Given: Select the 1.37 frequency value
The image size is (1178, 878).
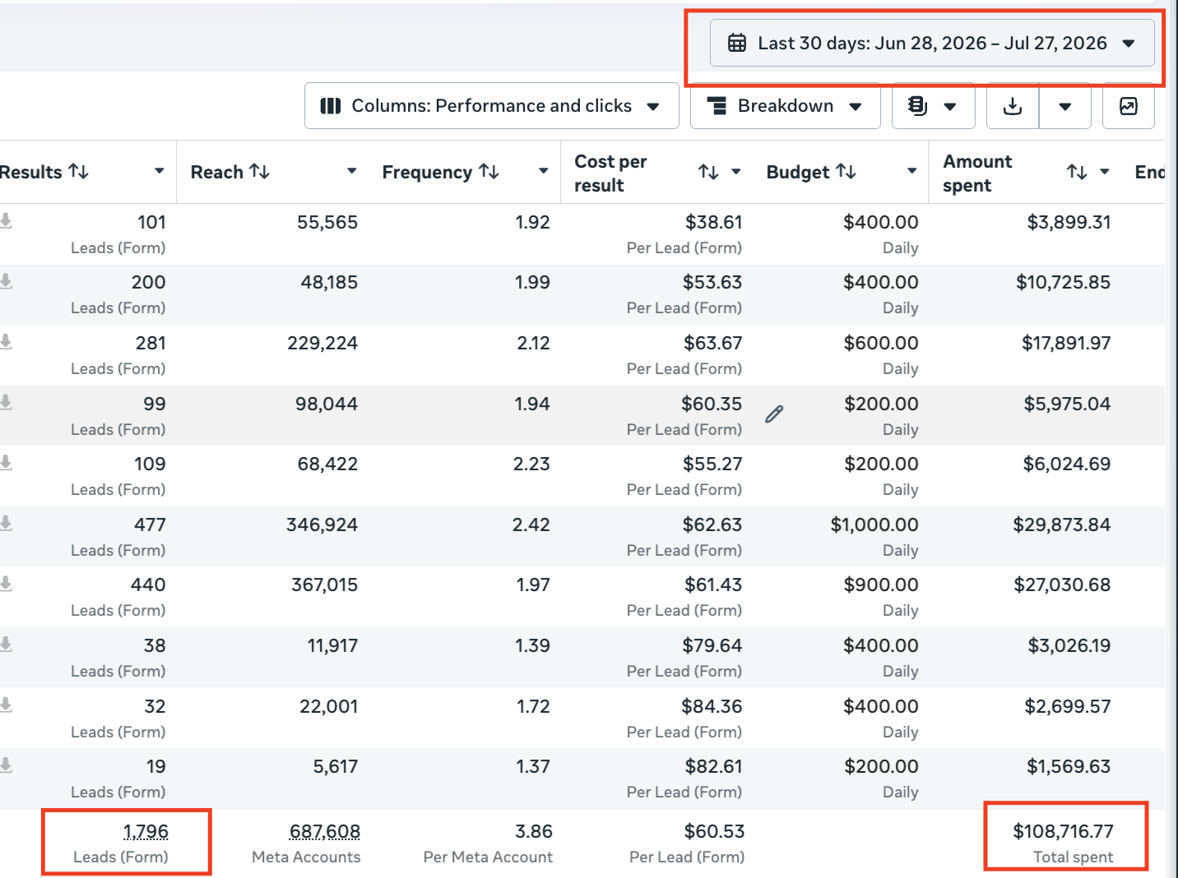Looking at the screenshot, I should click(533, 766).
